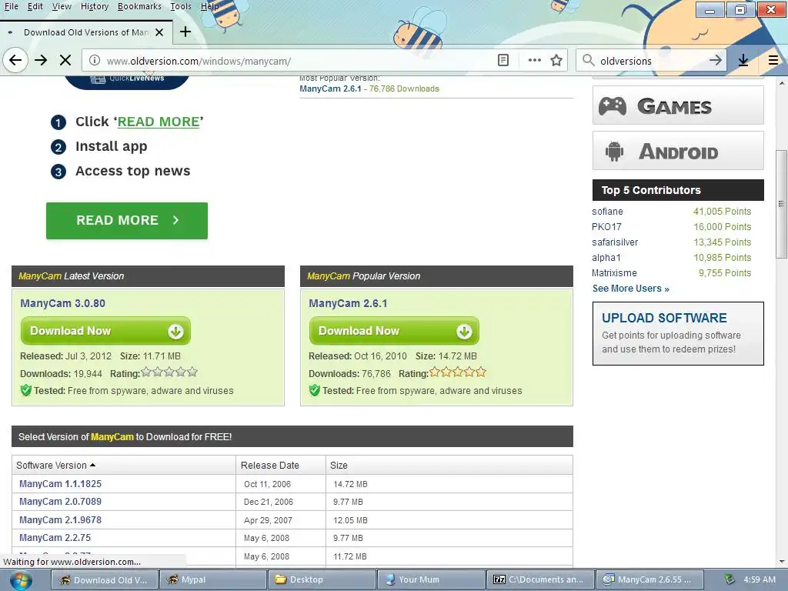Image resolution: width=788 pixels, height=591 pixels.
Task: Click Download Now for ManyCam 2.6.1
Action: (x=394, y=331)
